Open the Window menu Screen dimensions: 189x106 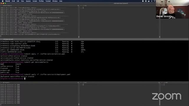click(x=55, y=1)
